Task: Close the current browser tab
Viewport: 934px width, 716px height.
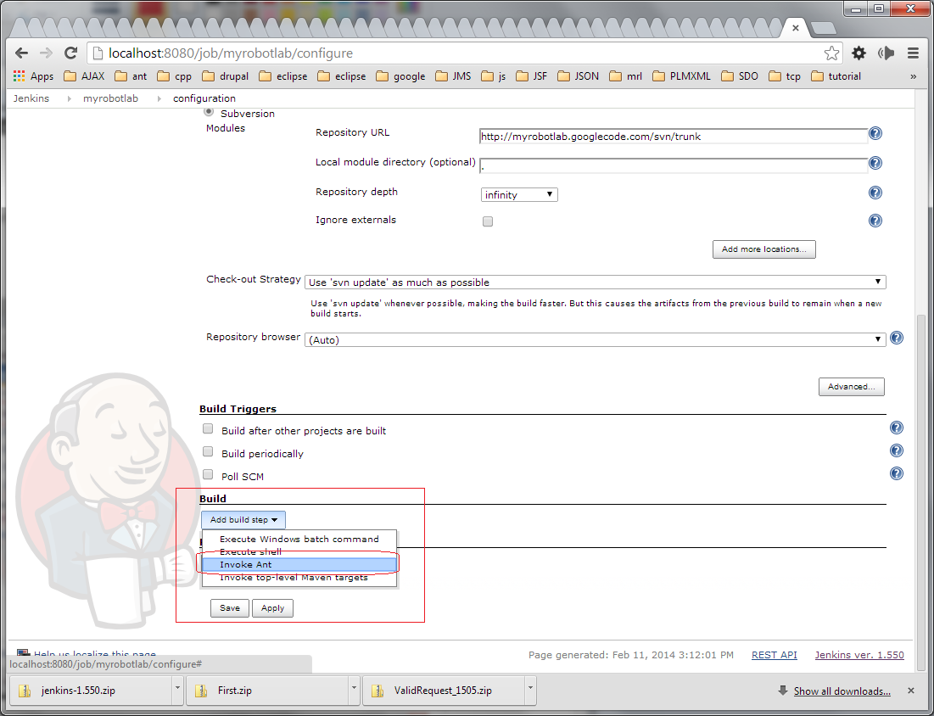Action: [795, 27]
